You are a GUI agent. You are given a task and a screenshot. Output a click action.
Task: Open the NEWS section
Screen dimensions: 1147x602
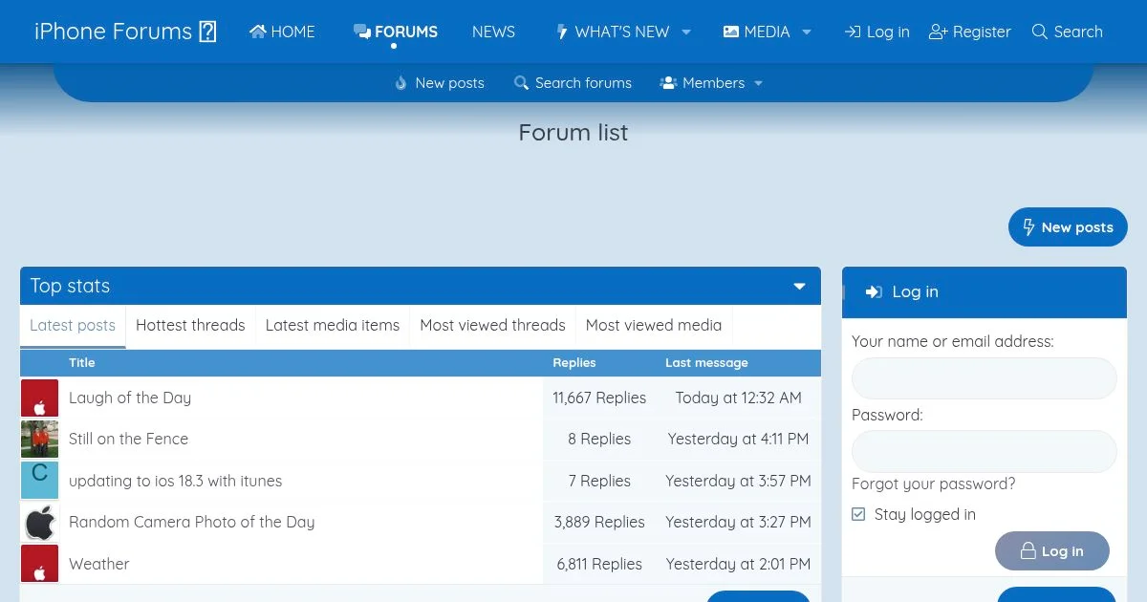[493, 32]
